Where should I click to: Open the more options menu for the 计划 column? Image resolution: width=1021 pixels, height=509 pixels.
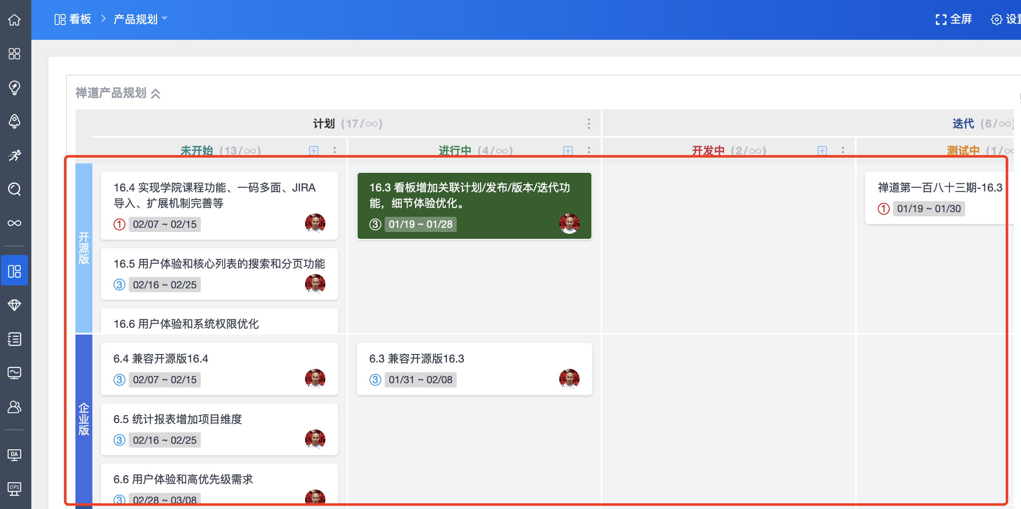[x=588, y=124]
